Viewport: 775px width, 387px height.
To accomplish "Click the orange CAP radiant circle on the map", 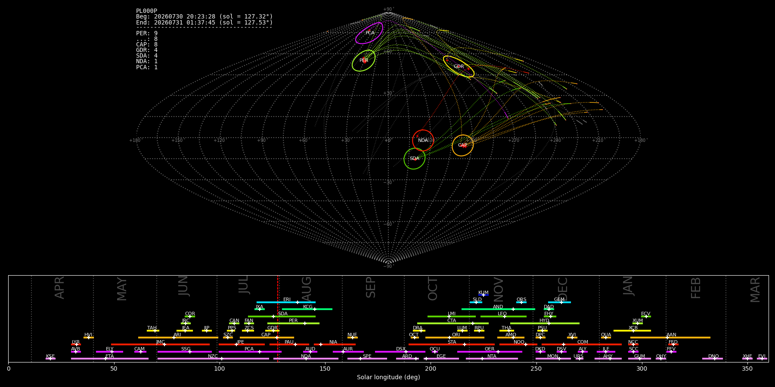I will click(463, 145).
